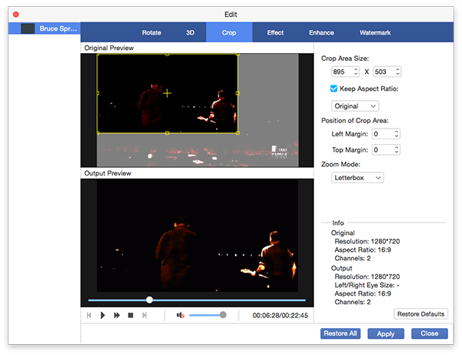Screen dimensions: 462x355
Task: Stop the video playback
Action: (x=131, y=315)
